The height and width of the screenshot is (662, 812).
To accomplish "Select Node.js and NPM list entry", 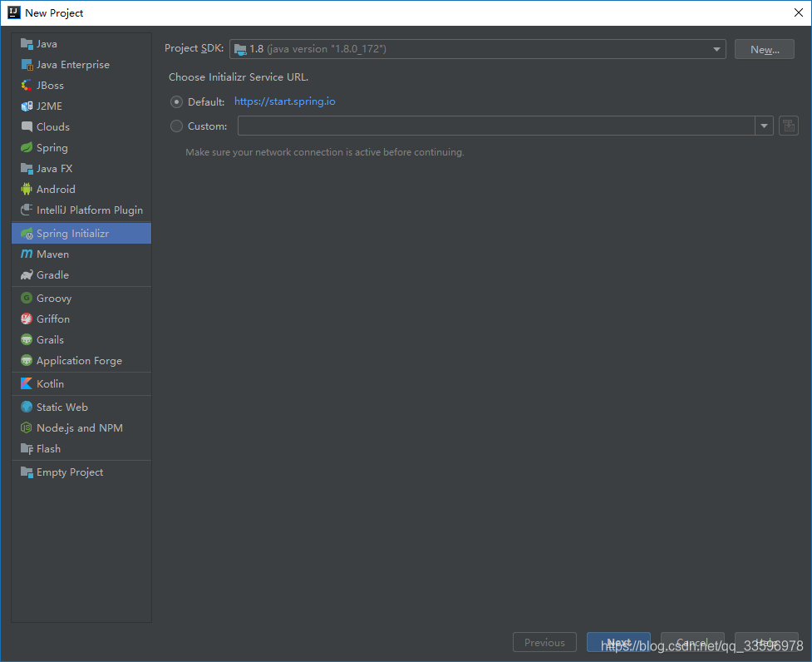I will pyautogui.click(x=81, y=427).
